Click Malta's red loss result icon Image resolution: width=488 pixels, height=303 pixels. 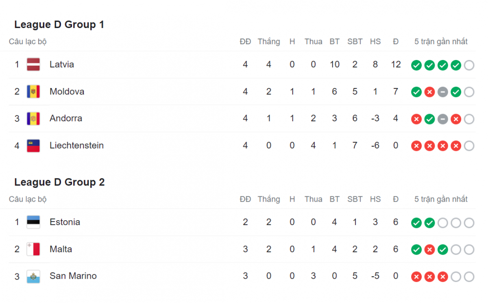[x=429, y=249]
